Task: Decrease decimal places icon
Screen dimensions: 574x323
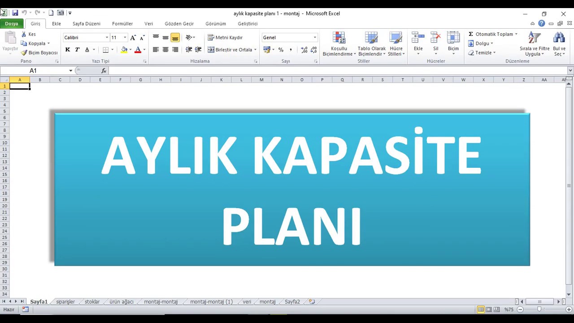Action: point(313,50)
